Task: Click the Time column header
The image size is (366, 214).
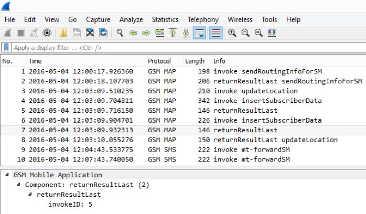Action: pos(35,61)
